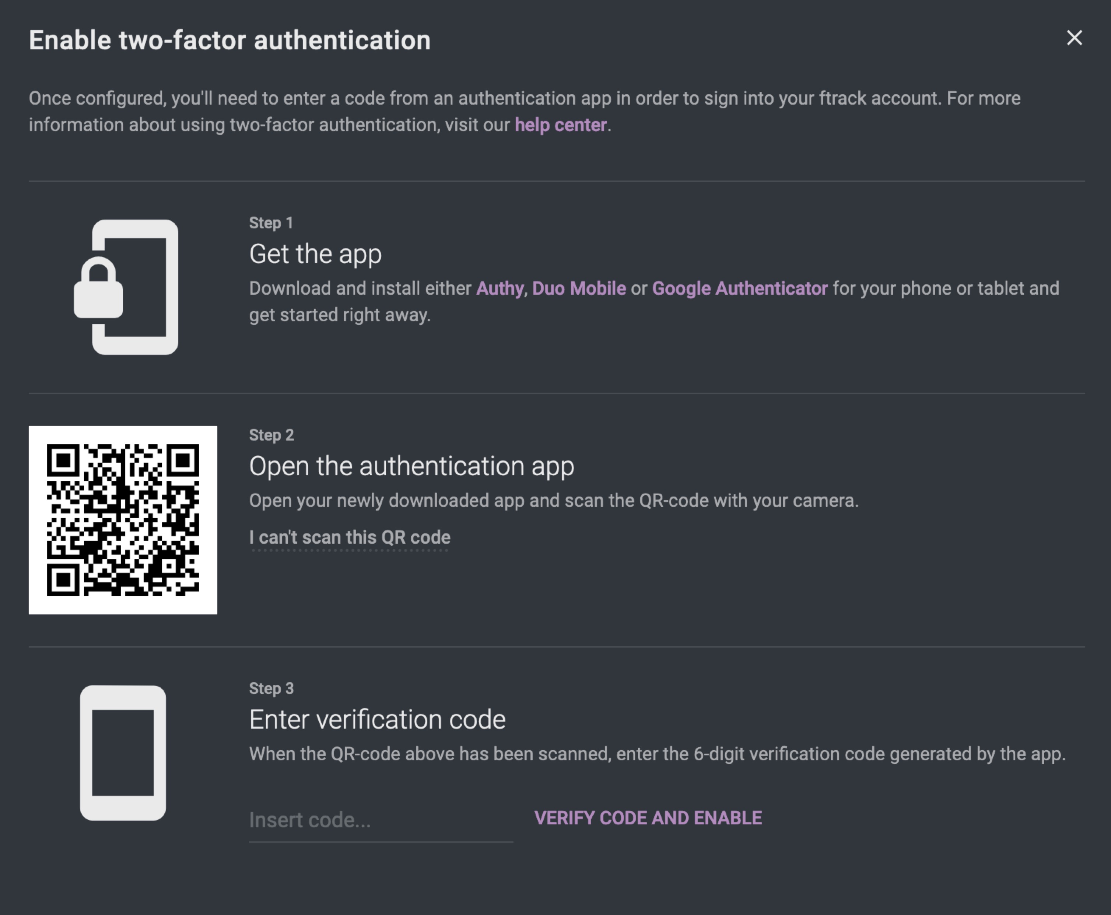Viewport: 1111px width, 915px height.
Task: Open the Authy download link
Action: [500, 289]
